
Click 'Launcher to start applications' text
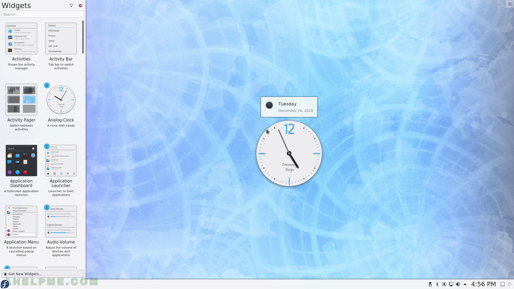point(61,193)
